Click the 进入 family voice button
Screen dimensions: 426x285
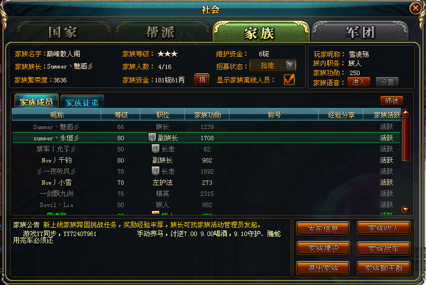(359, 82)
